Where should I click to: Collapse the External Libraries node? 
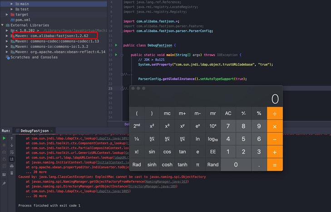coord(2,25)
